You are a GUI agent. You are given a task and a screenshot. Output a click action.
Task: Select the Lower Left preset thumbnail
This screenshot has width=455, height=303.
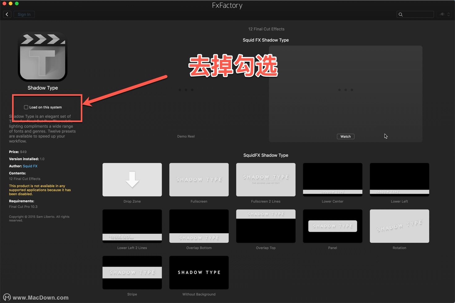coord(400,180)
